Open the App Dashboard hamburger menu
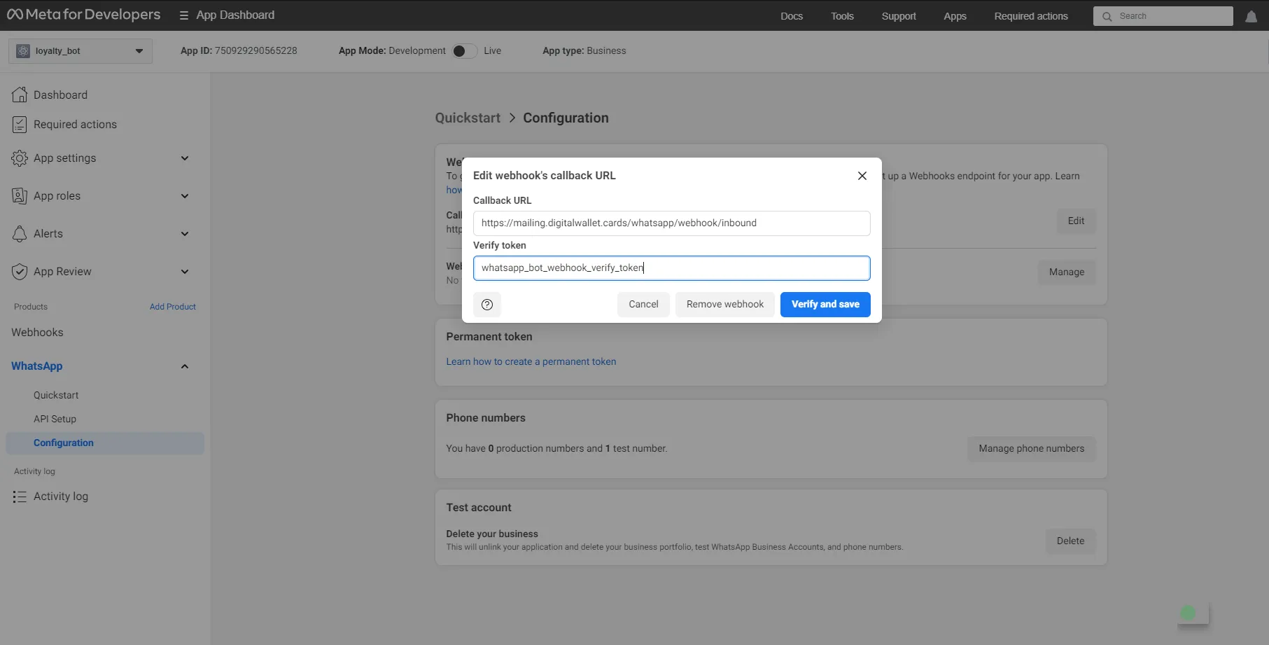This screenshot has height=645, width=1269. click(184, 15)
